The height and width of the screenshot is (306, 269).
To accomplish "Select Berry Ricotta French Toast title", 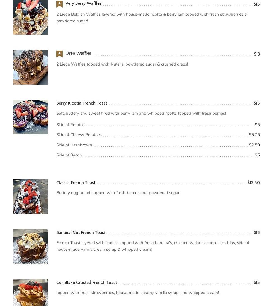I will (x=82, y=103).
